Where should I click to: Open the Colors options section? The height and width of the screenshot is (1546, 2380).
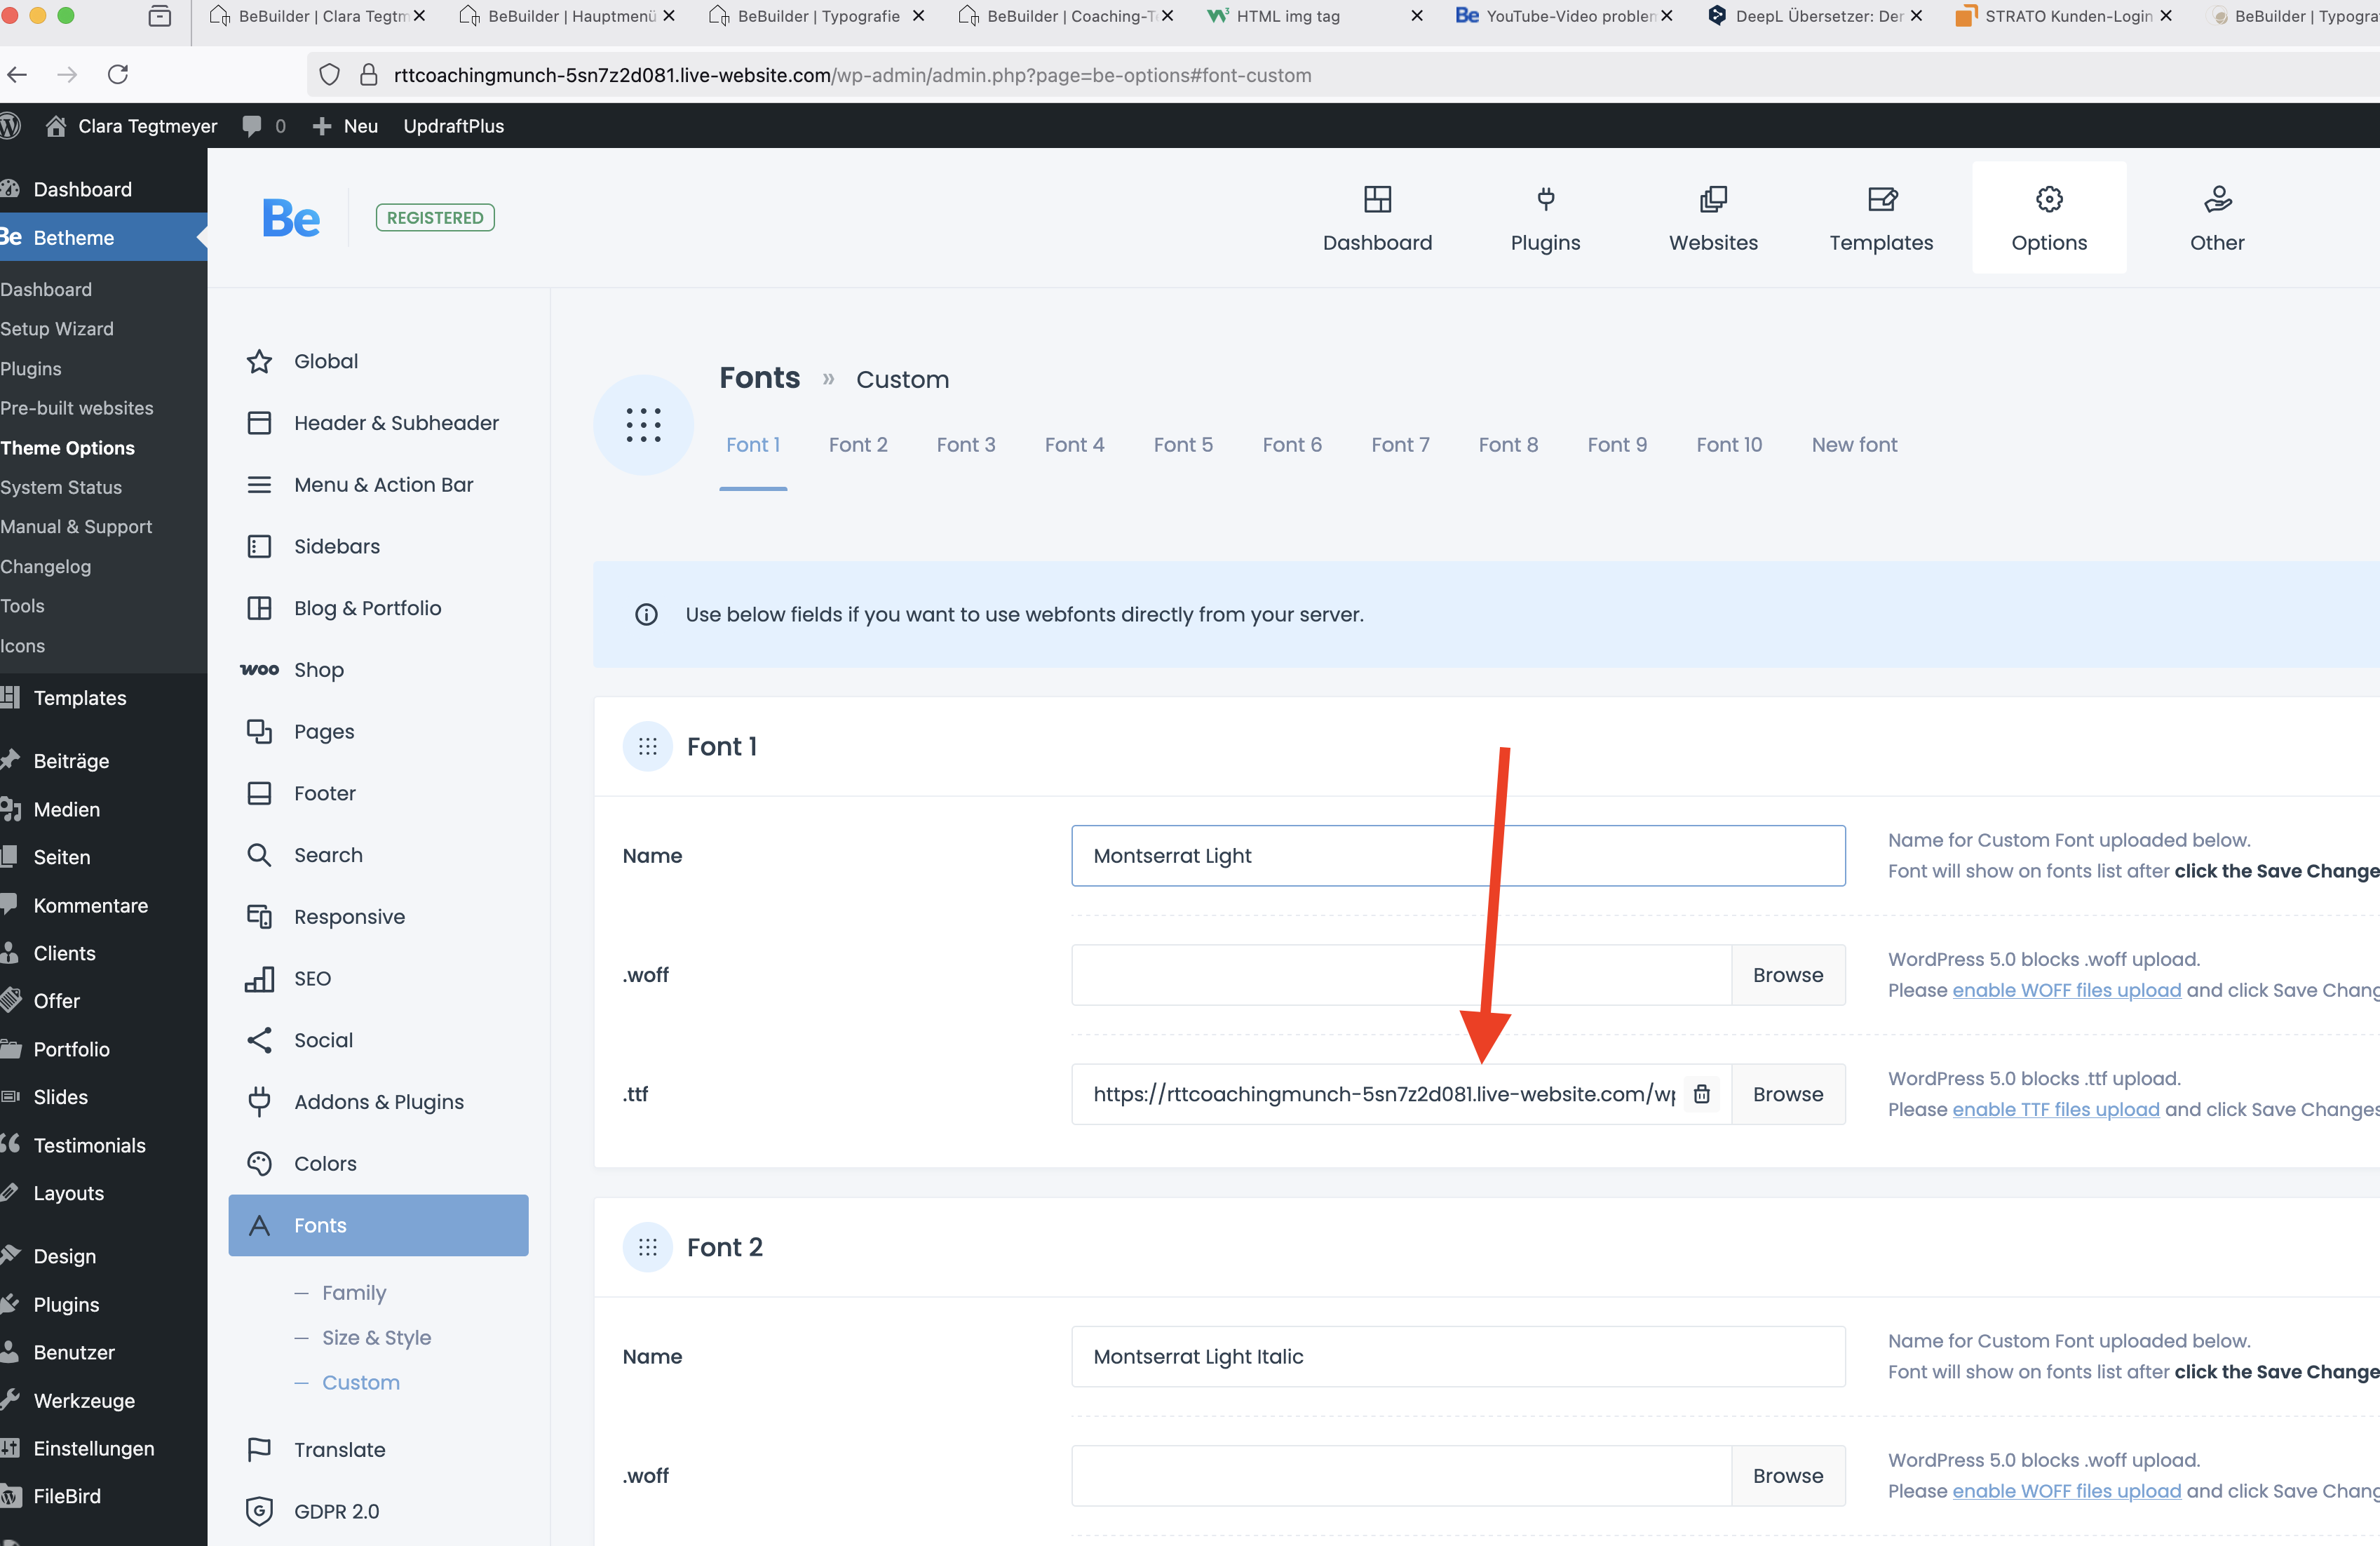click(324, 1163)
